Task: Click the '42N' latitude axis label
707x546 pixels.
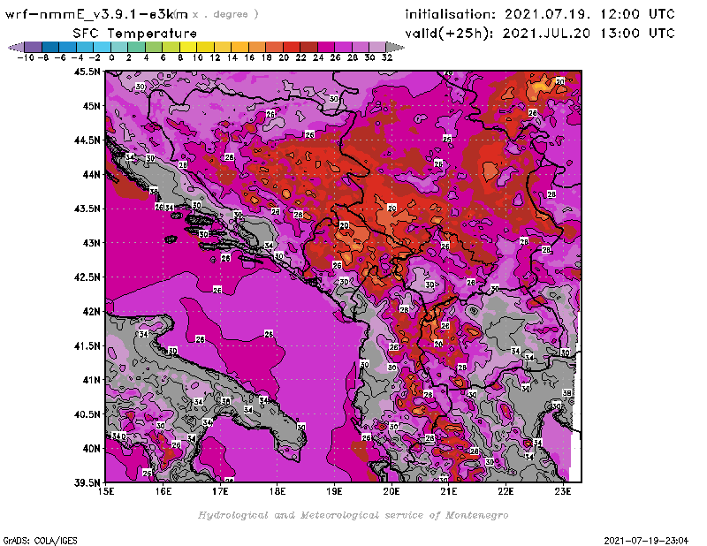Action: [x=91, y=312]
